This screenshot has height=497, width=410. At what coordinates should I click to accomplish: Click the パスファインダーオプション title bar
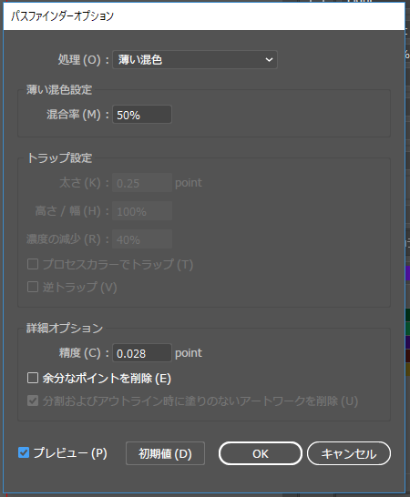[204, 16]
